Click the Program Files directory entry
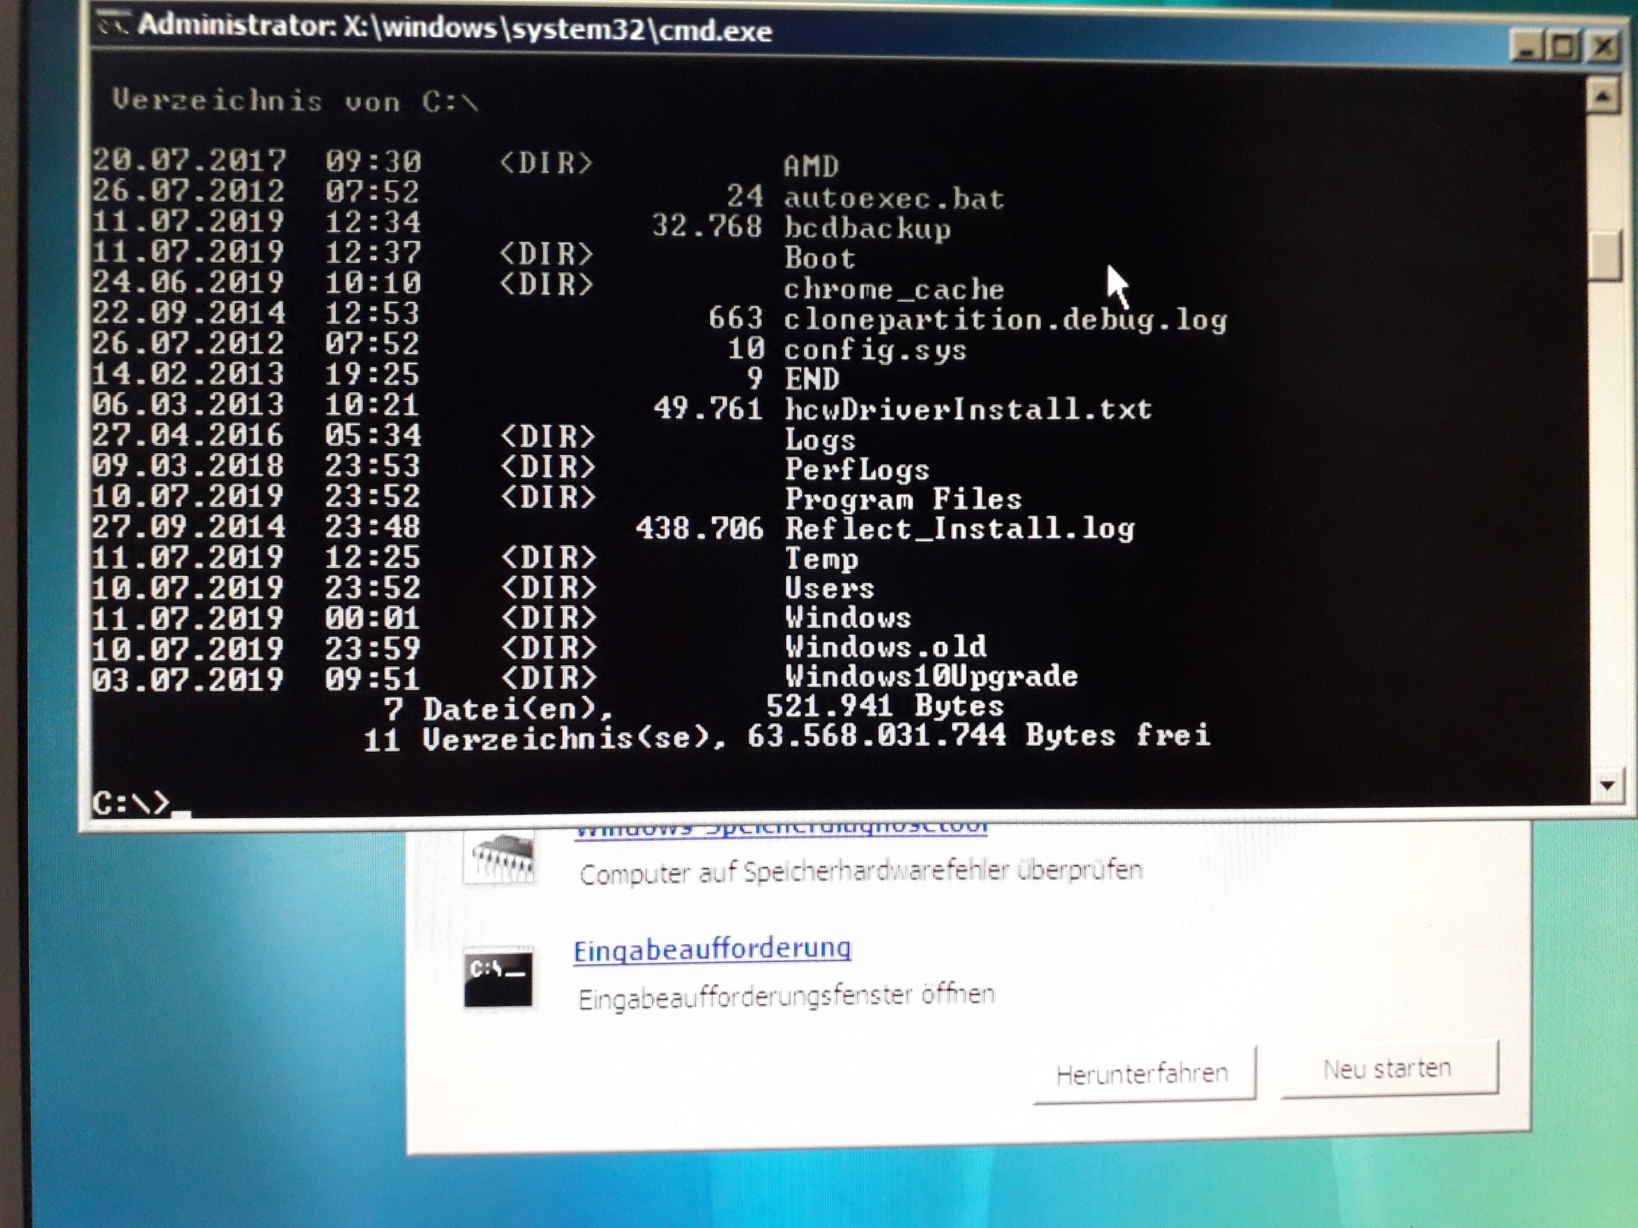This screenshot has height=1228, width=1638. click(x=903, y=499)
